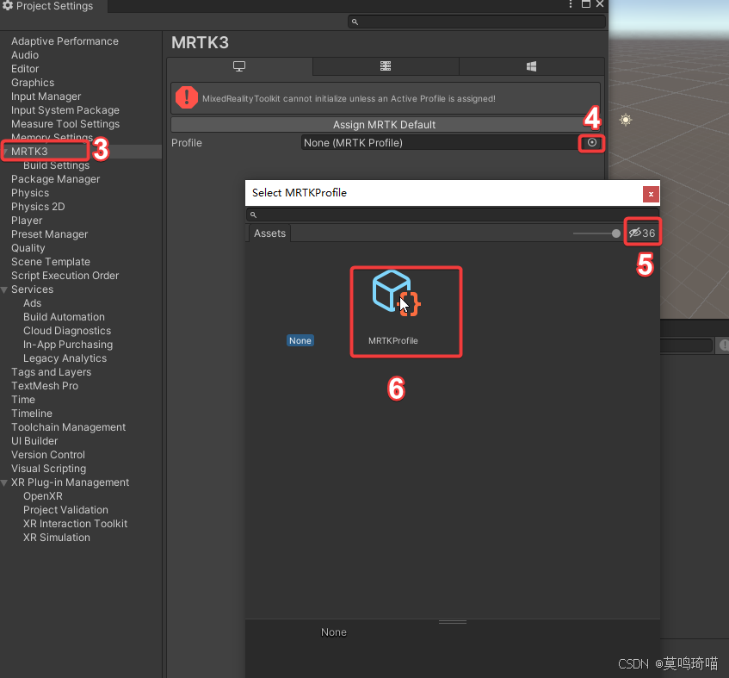Image resolution: width=729 pixels, height=678 pixels.
Task: Open Editor settings
Action: pyautogui.click(x=25, y=69)
